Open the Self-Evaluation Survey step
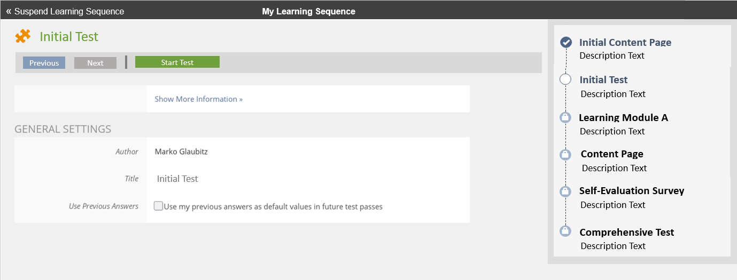This screenshot has height=280, width=737. (631, 191)
